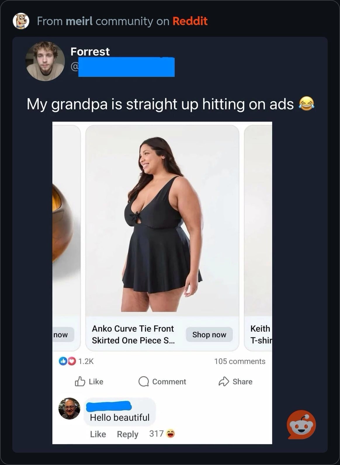Click Reply under the Hello beautiful comment

pos(128,434)
